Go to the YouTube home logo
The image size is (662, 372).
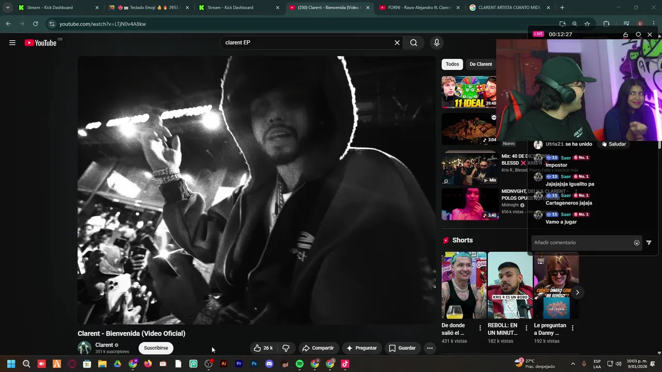tap(40, 43)
